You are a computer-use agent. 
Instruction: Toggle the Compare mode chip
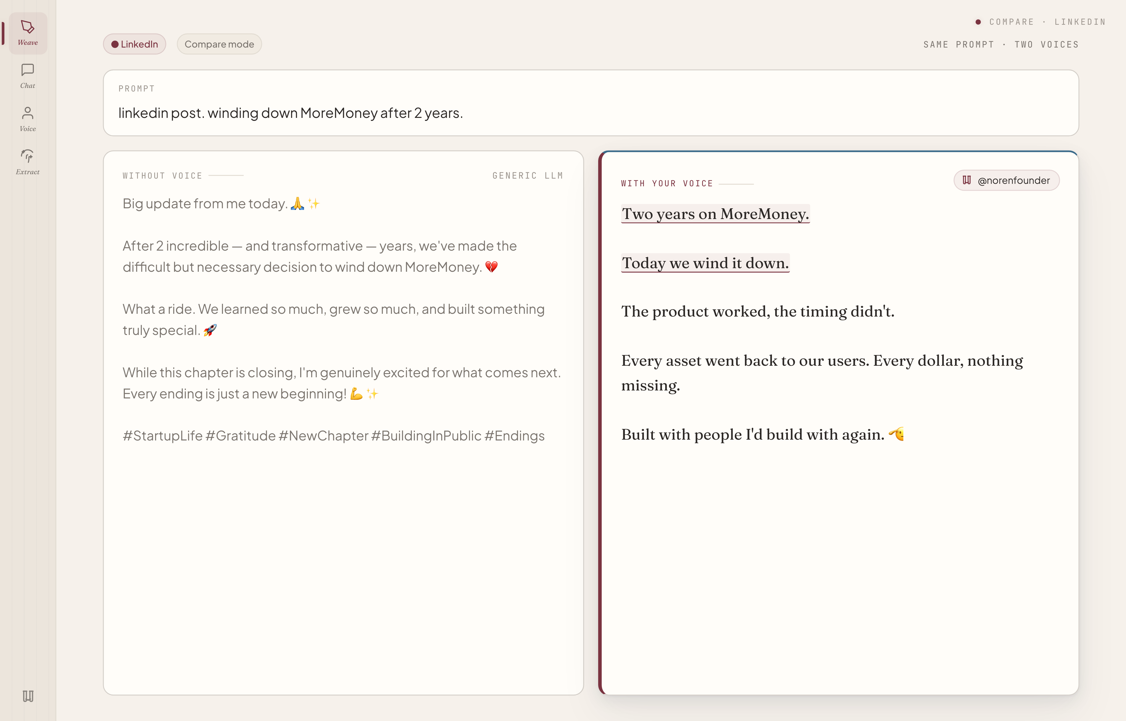tap(219, 44)
